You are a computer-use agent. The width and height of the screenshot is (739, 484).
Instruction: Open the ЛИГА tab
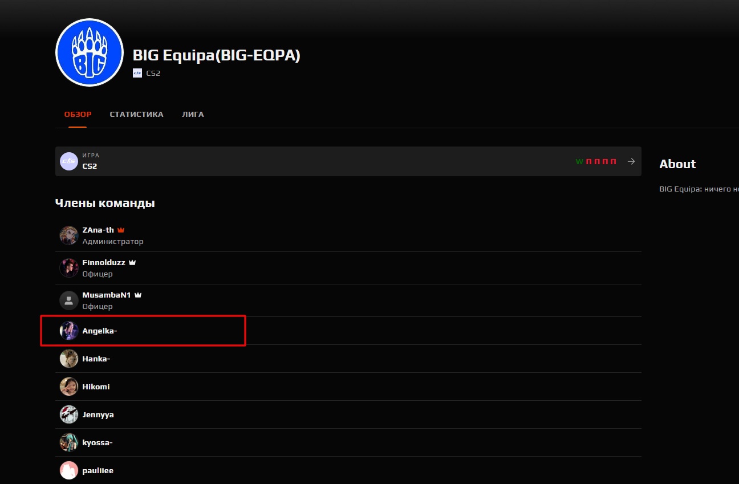[x=193, y=115]
